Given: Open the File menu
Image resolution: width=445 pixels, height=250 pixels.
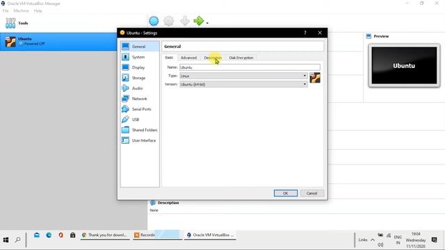Looking at the screenshot, I should (6, 11).
